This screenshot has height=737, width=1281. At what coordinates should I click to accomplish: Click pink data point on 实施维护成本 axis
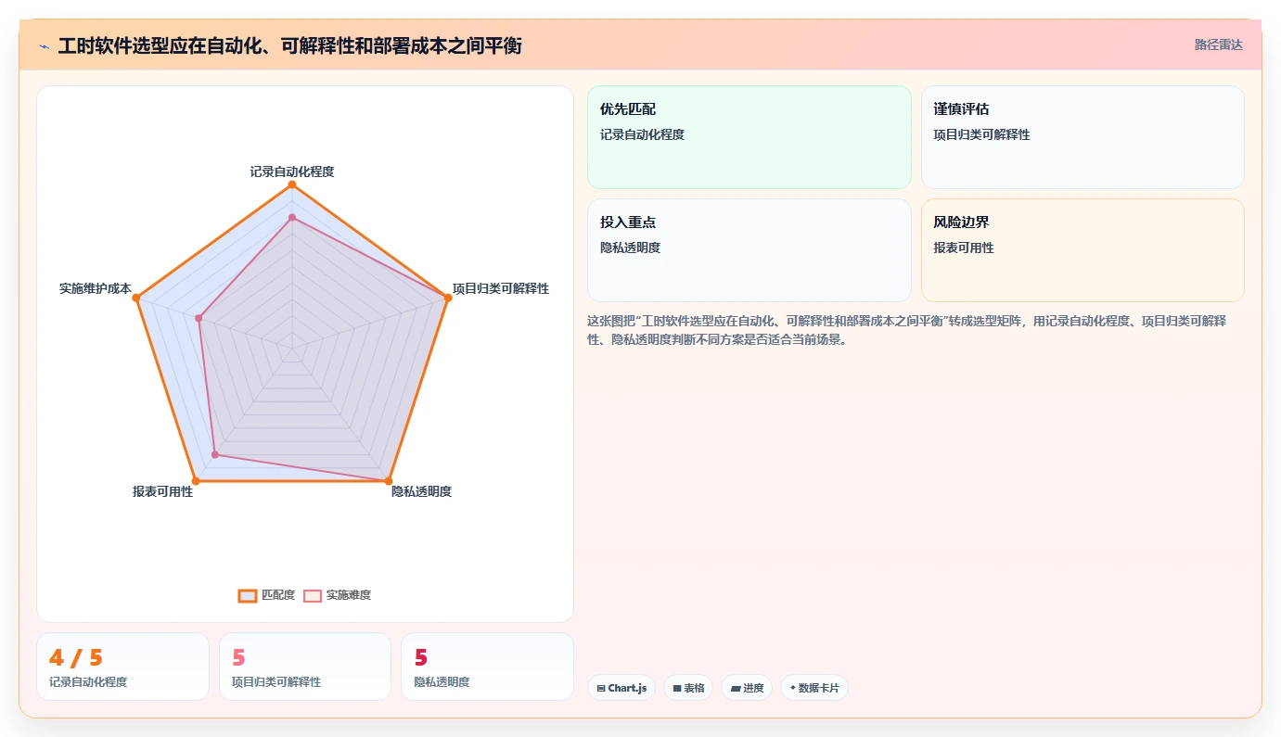pyautogui.click(x=199, y=318)
